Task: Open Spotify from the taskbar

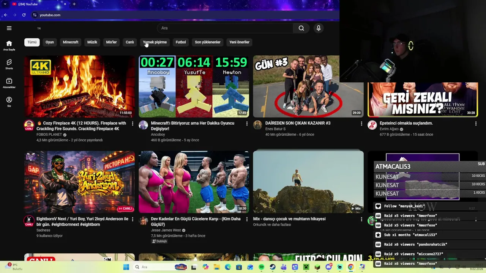Action: coord(261,267)
